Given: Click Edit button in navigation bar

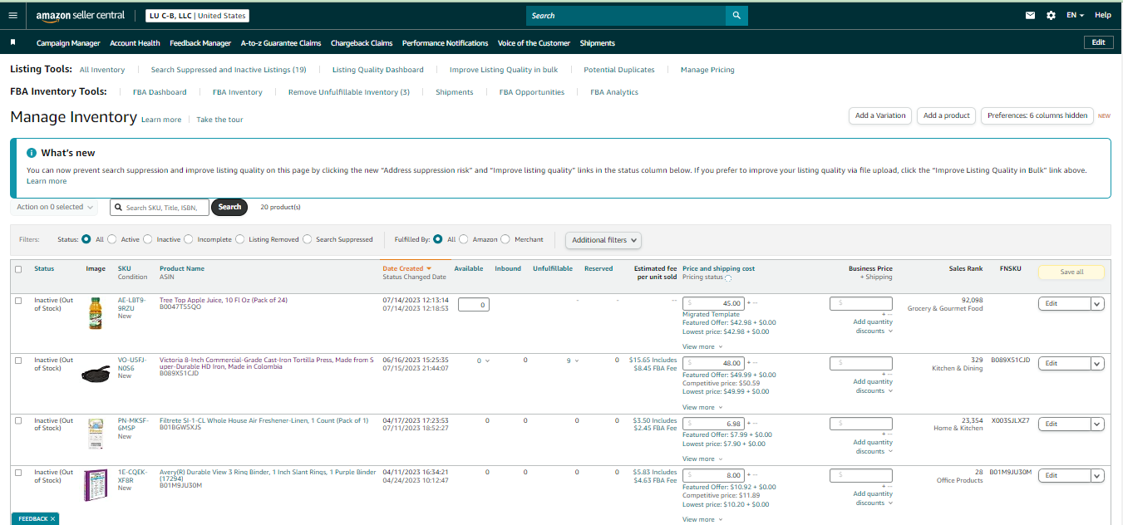Looking at the screenshot, I should pos(1098,42).
